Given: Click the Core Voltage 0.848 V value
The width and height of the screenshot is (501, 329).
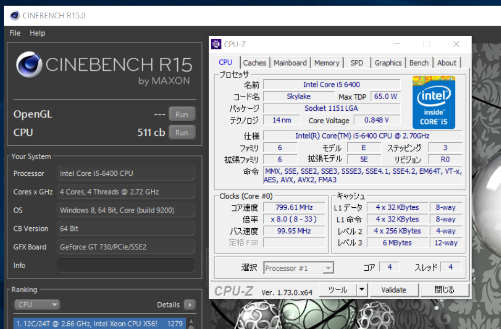Looking at the screenshot, I should (377, 120).
